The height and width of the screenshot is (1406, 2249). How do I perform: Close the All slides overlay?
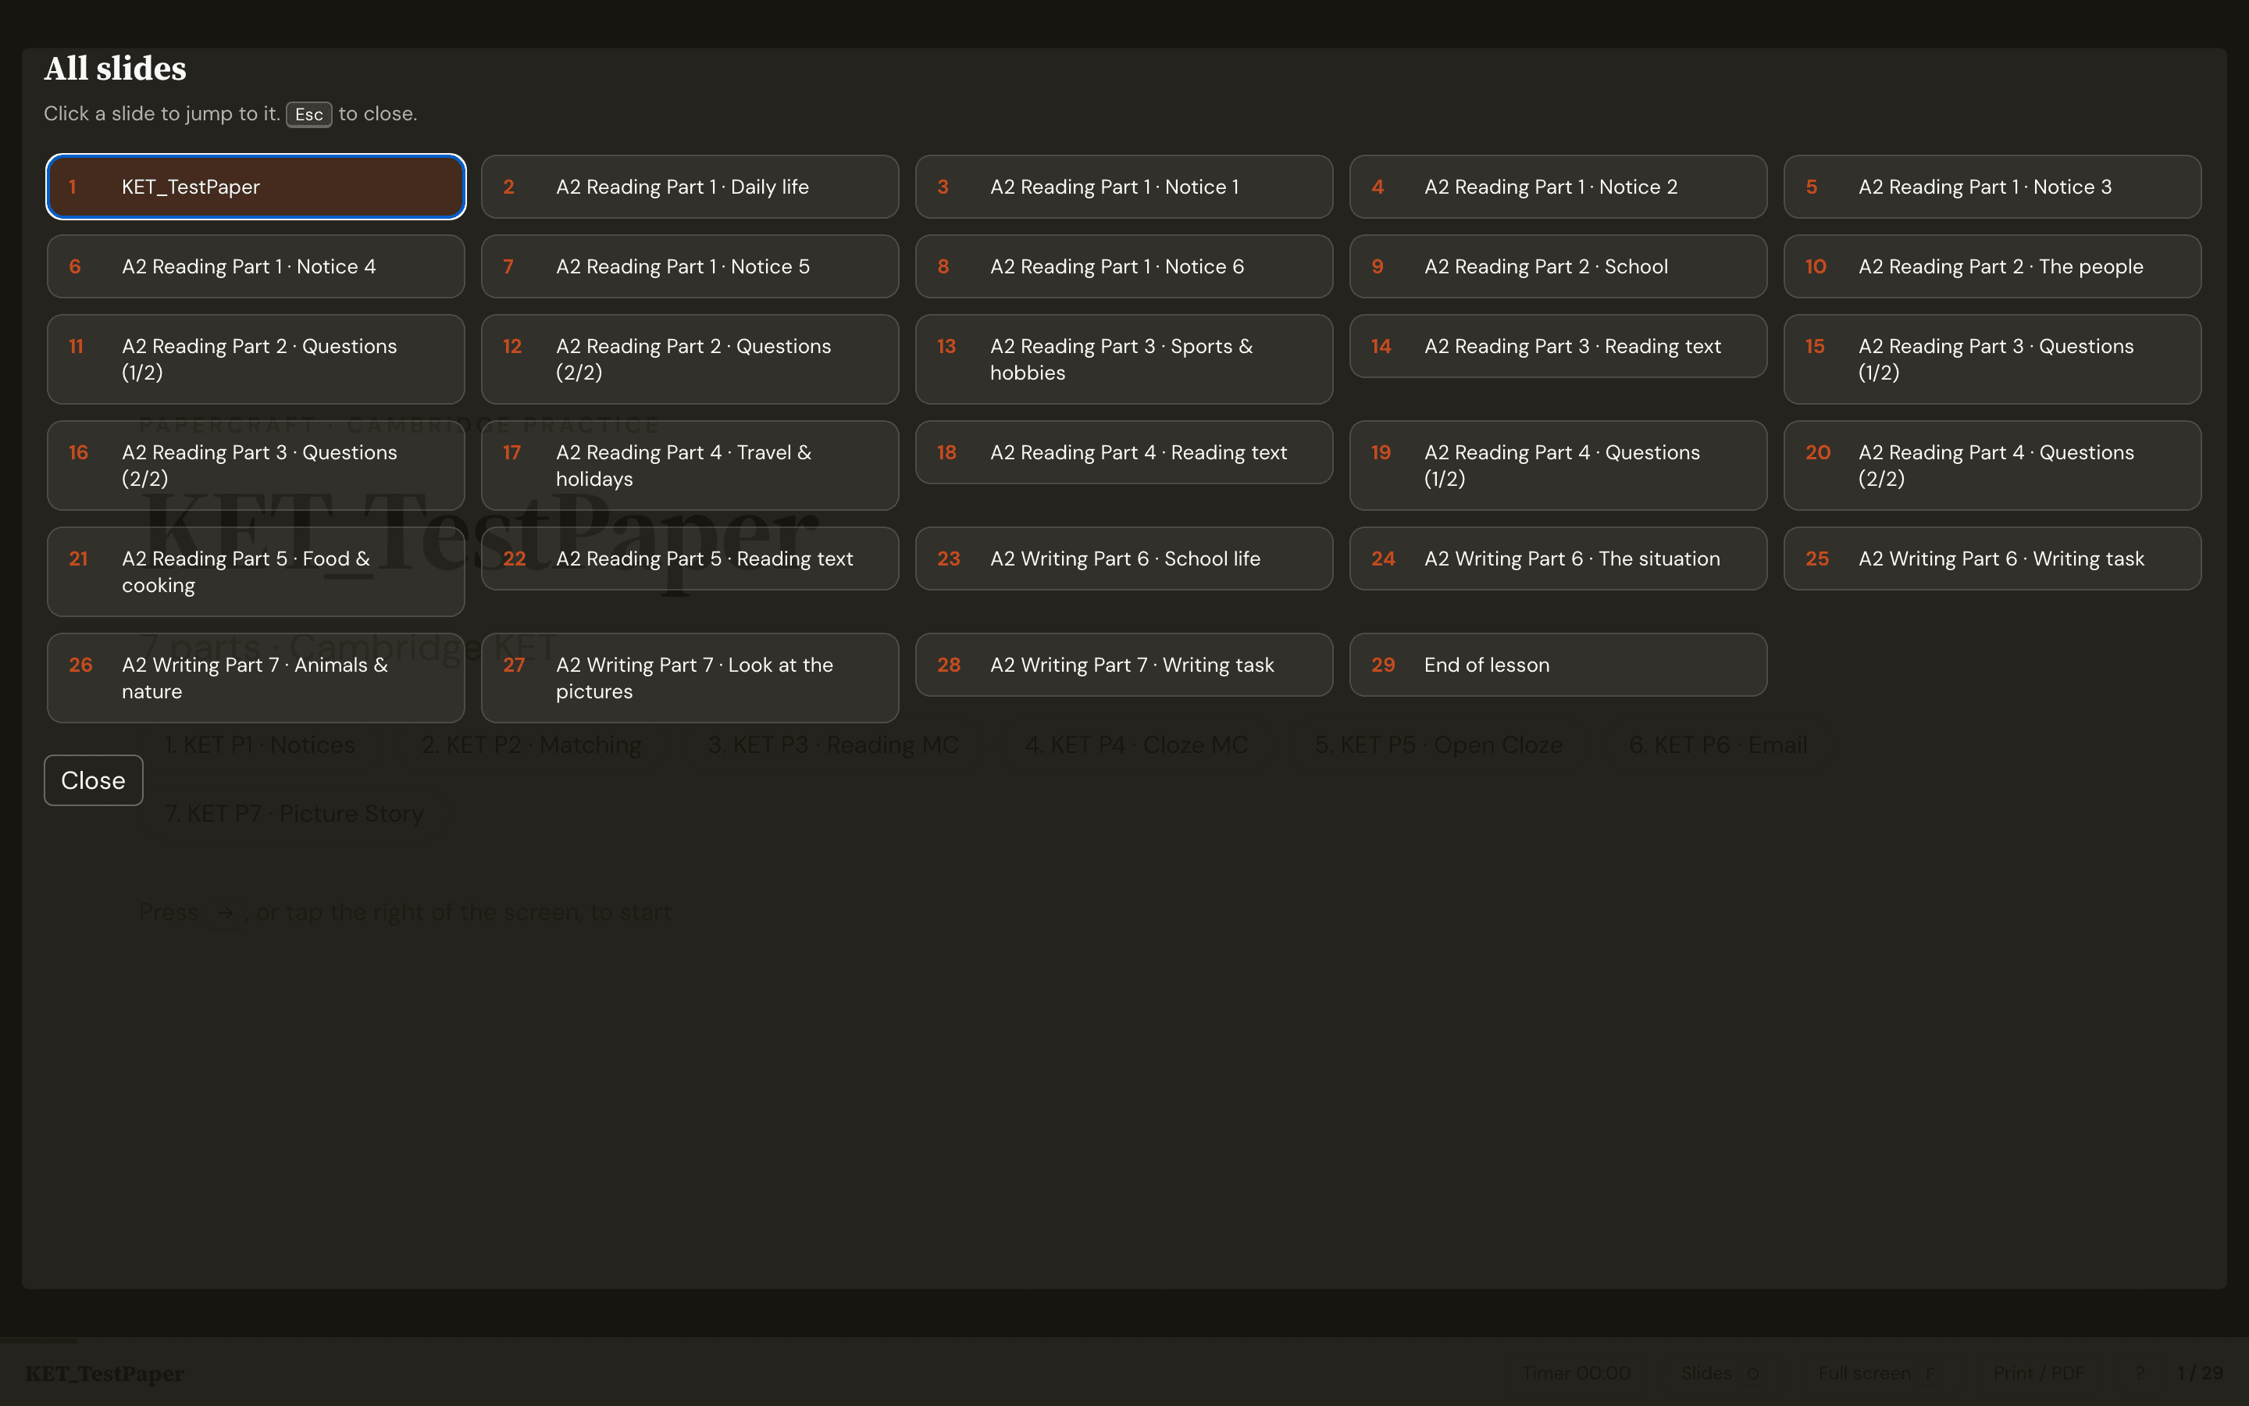click(x=93, y=780)
